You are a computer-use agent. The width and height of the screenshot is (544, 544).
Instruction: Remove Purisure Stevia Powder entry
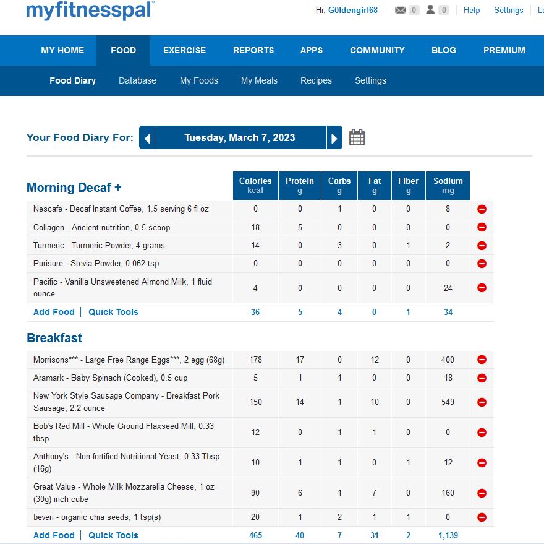pos(482,264)
